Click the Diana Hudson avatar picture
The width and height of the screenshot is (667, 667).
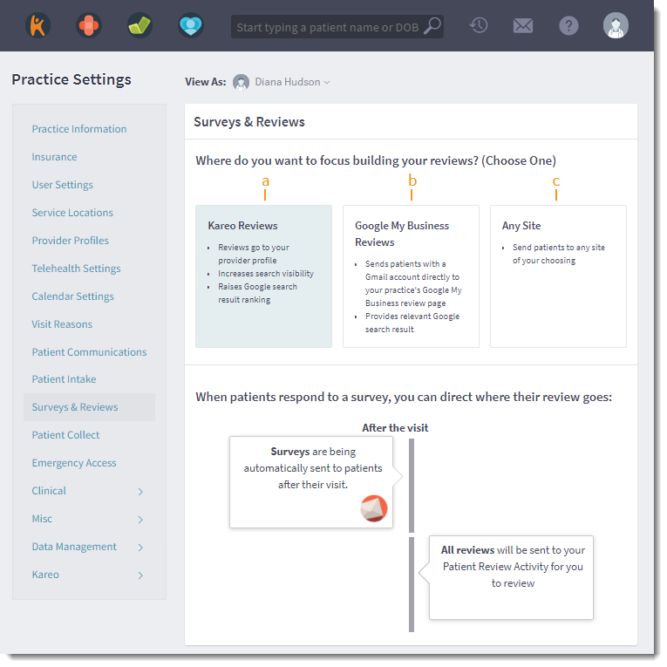[x=241, y=82]
